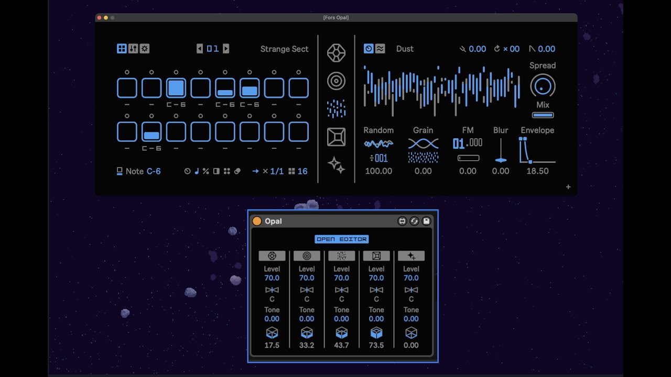Click the cube icon above the 43.7 value
This screenshot has width=671, height=377.
click(342, 333)
